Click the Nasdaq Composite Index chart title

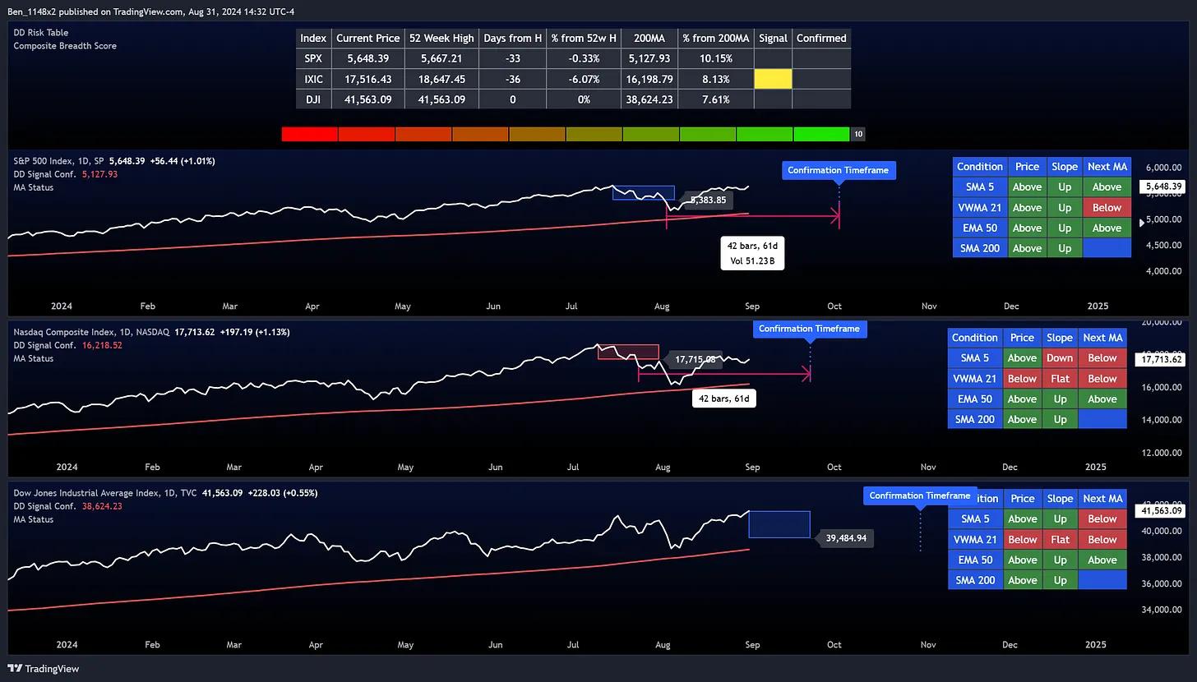(x=91, y=332)
